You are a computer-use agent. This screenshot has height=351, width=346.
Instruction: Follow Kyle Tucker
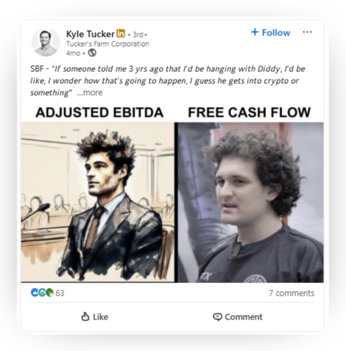click(271, 32)
